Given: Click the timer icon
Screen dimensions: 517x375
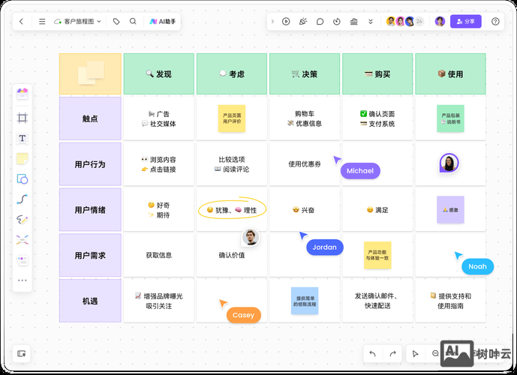Looking at the screenshot, I should click(x=337, y=22).
